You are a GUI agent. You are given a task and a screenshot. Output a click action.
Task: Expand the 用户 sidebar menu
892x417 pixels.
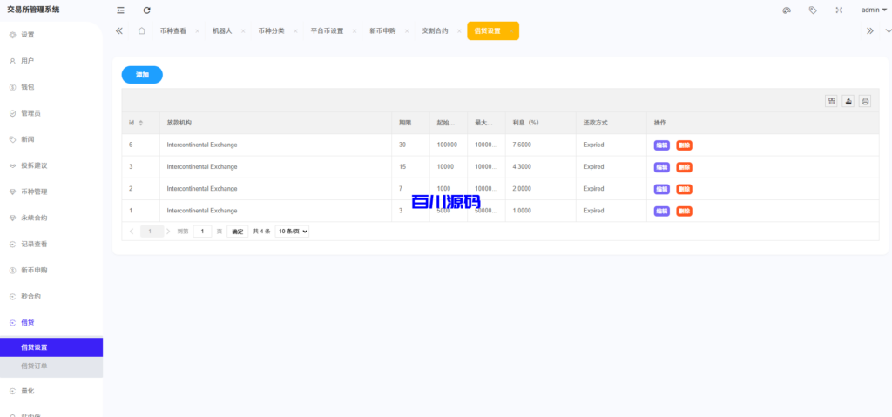(51, 61)
